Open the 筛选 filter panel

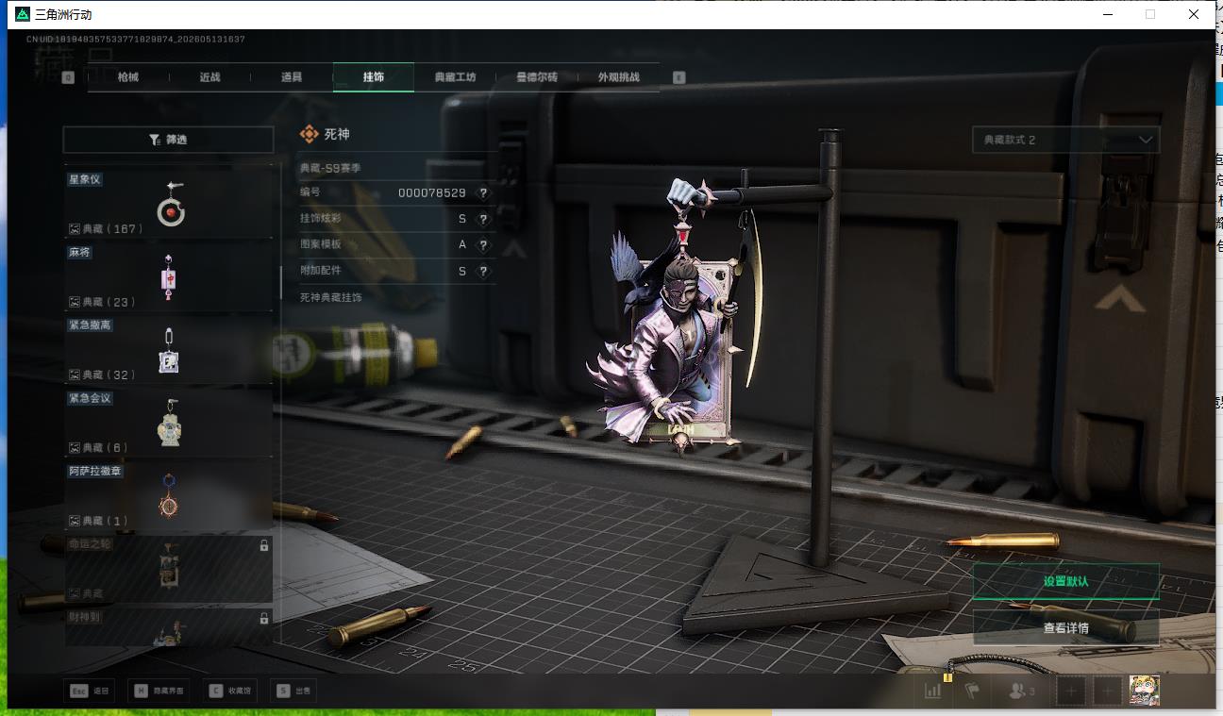click(168, 140)
